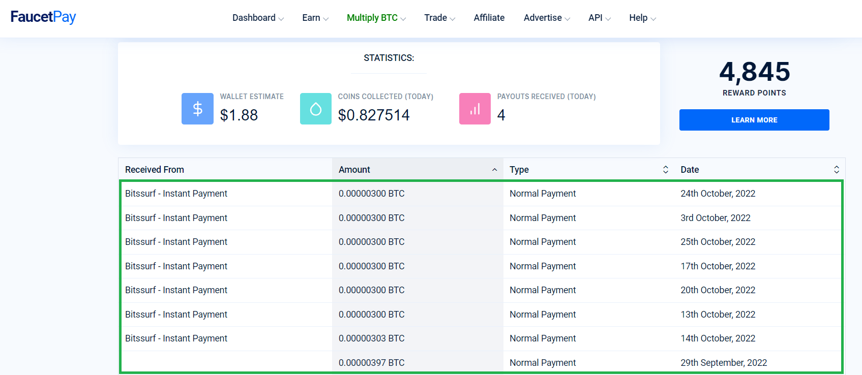
Task: Click Bitssurf sender in the 14th October row
Action: [176, 338]
